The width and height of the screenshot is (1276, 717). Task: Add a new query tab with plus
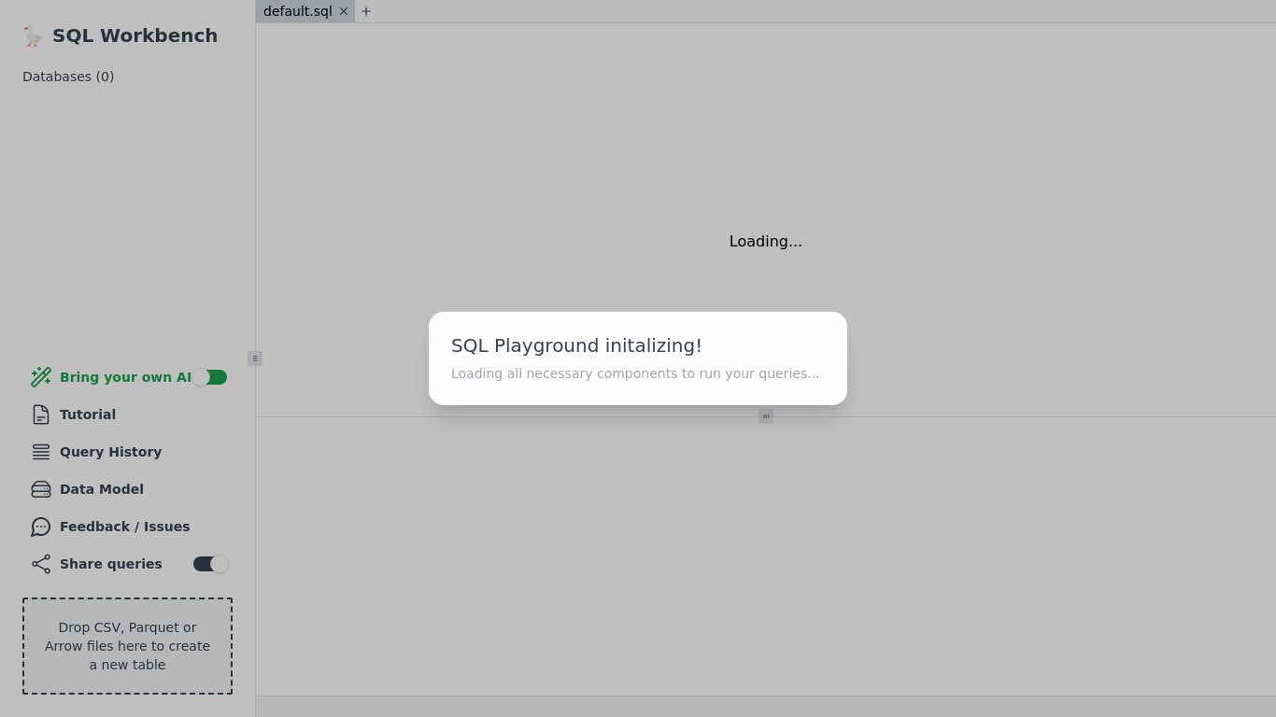[366, 11]
